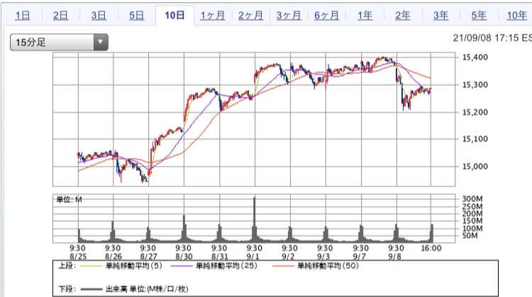Click the 100M volume axis label
The image size is (532, 297).
472,228
